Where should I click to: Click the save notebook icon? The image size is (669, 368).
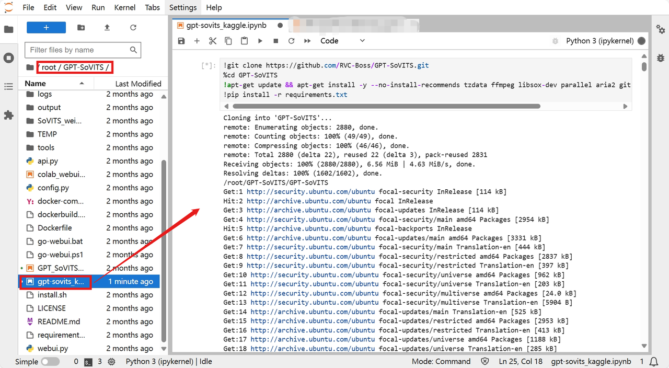[x=181, y=41]
